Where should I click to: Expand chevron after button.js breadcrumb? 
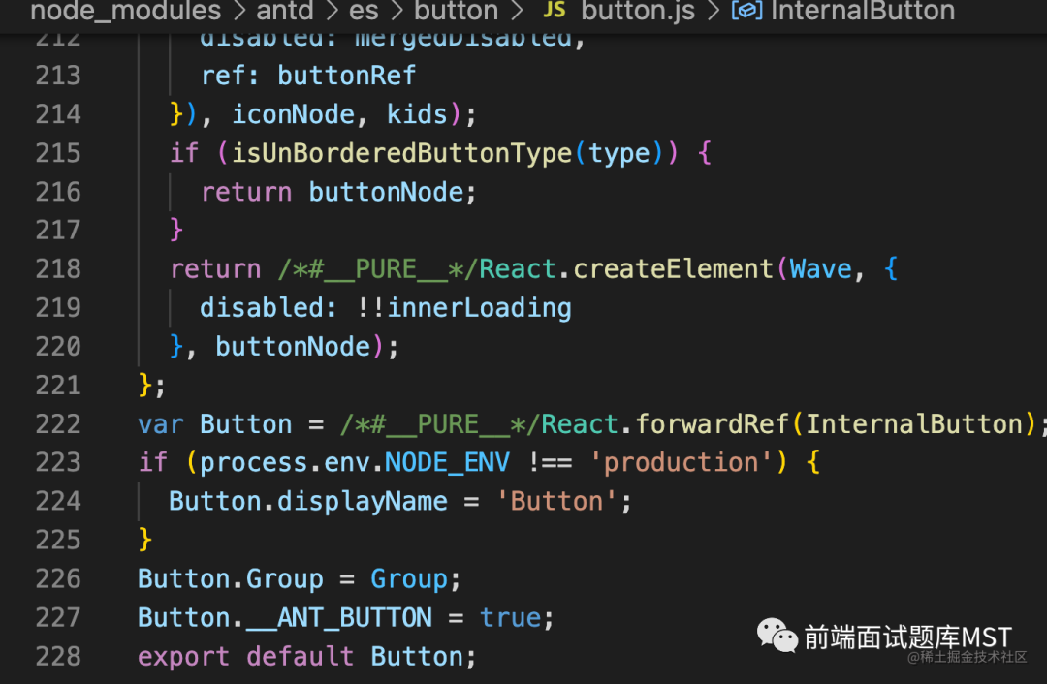(714, 11)
